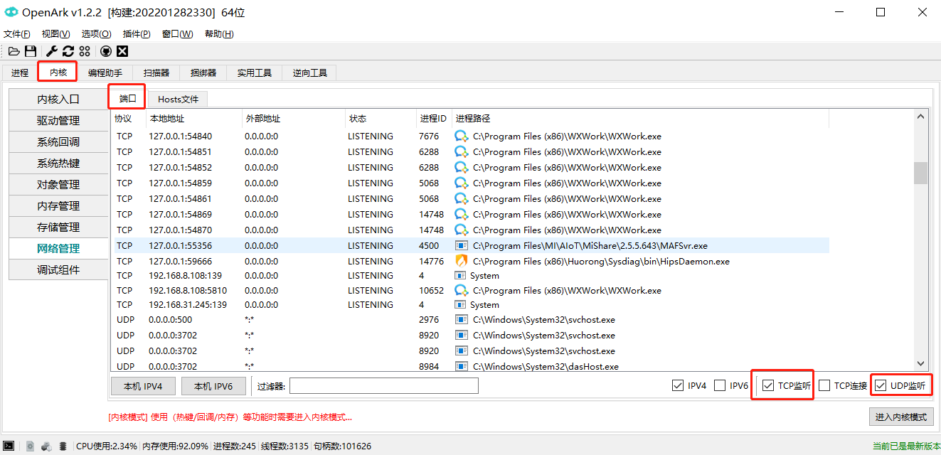This screenshot has width=941, height=455.
Task: Click the port list scrollbar down arrow
Action: tap(920, 363)
